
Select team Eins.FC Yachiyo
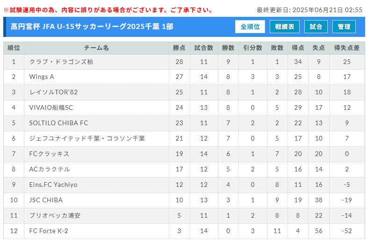pyautogui.click(x=53, y=185)
